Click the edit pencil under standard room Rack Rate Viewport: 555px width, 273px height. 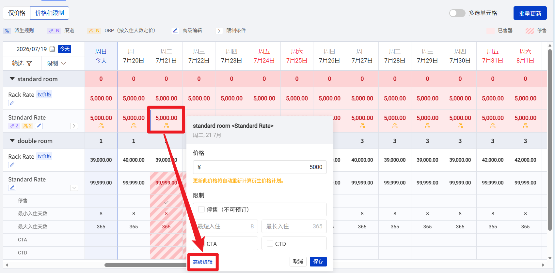[x=12, y=103]
